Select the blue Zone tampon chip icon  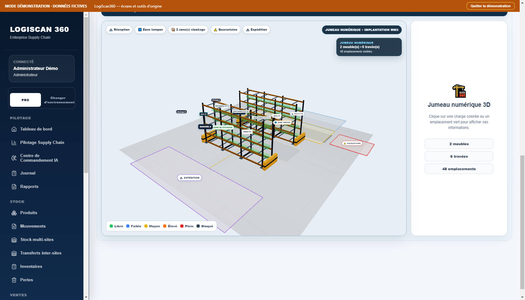[140, 30]
